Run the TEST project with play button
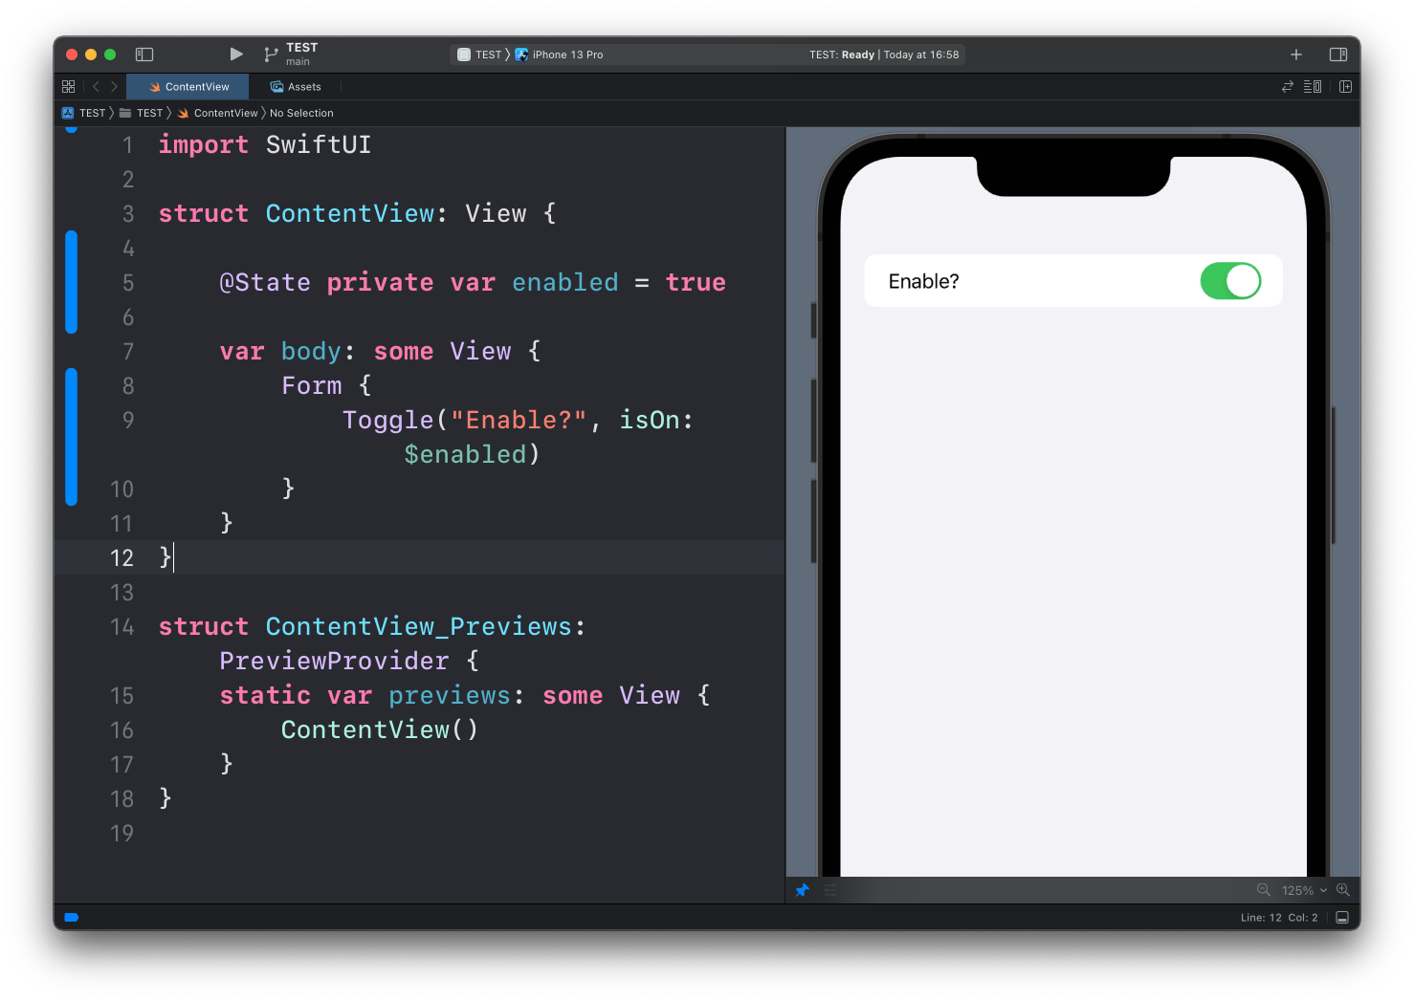Screen dimensions: 1414x1001 click(x=236, y=54)
